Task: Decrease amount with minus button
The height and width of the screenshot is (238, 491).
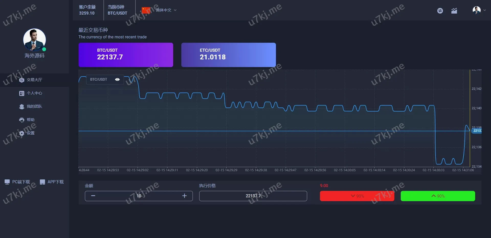Action: pos(93,196)
